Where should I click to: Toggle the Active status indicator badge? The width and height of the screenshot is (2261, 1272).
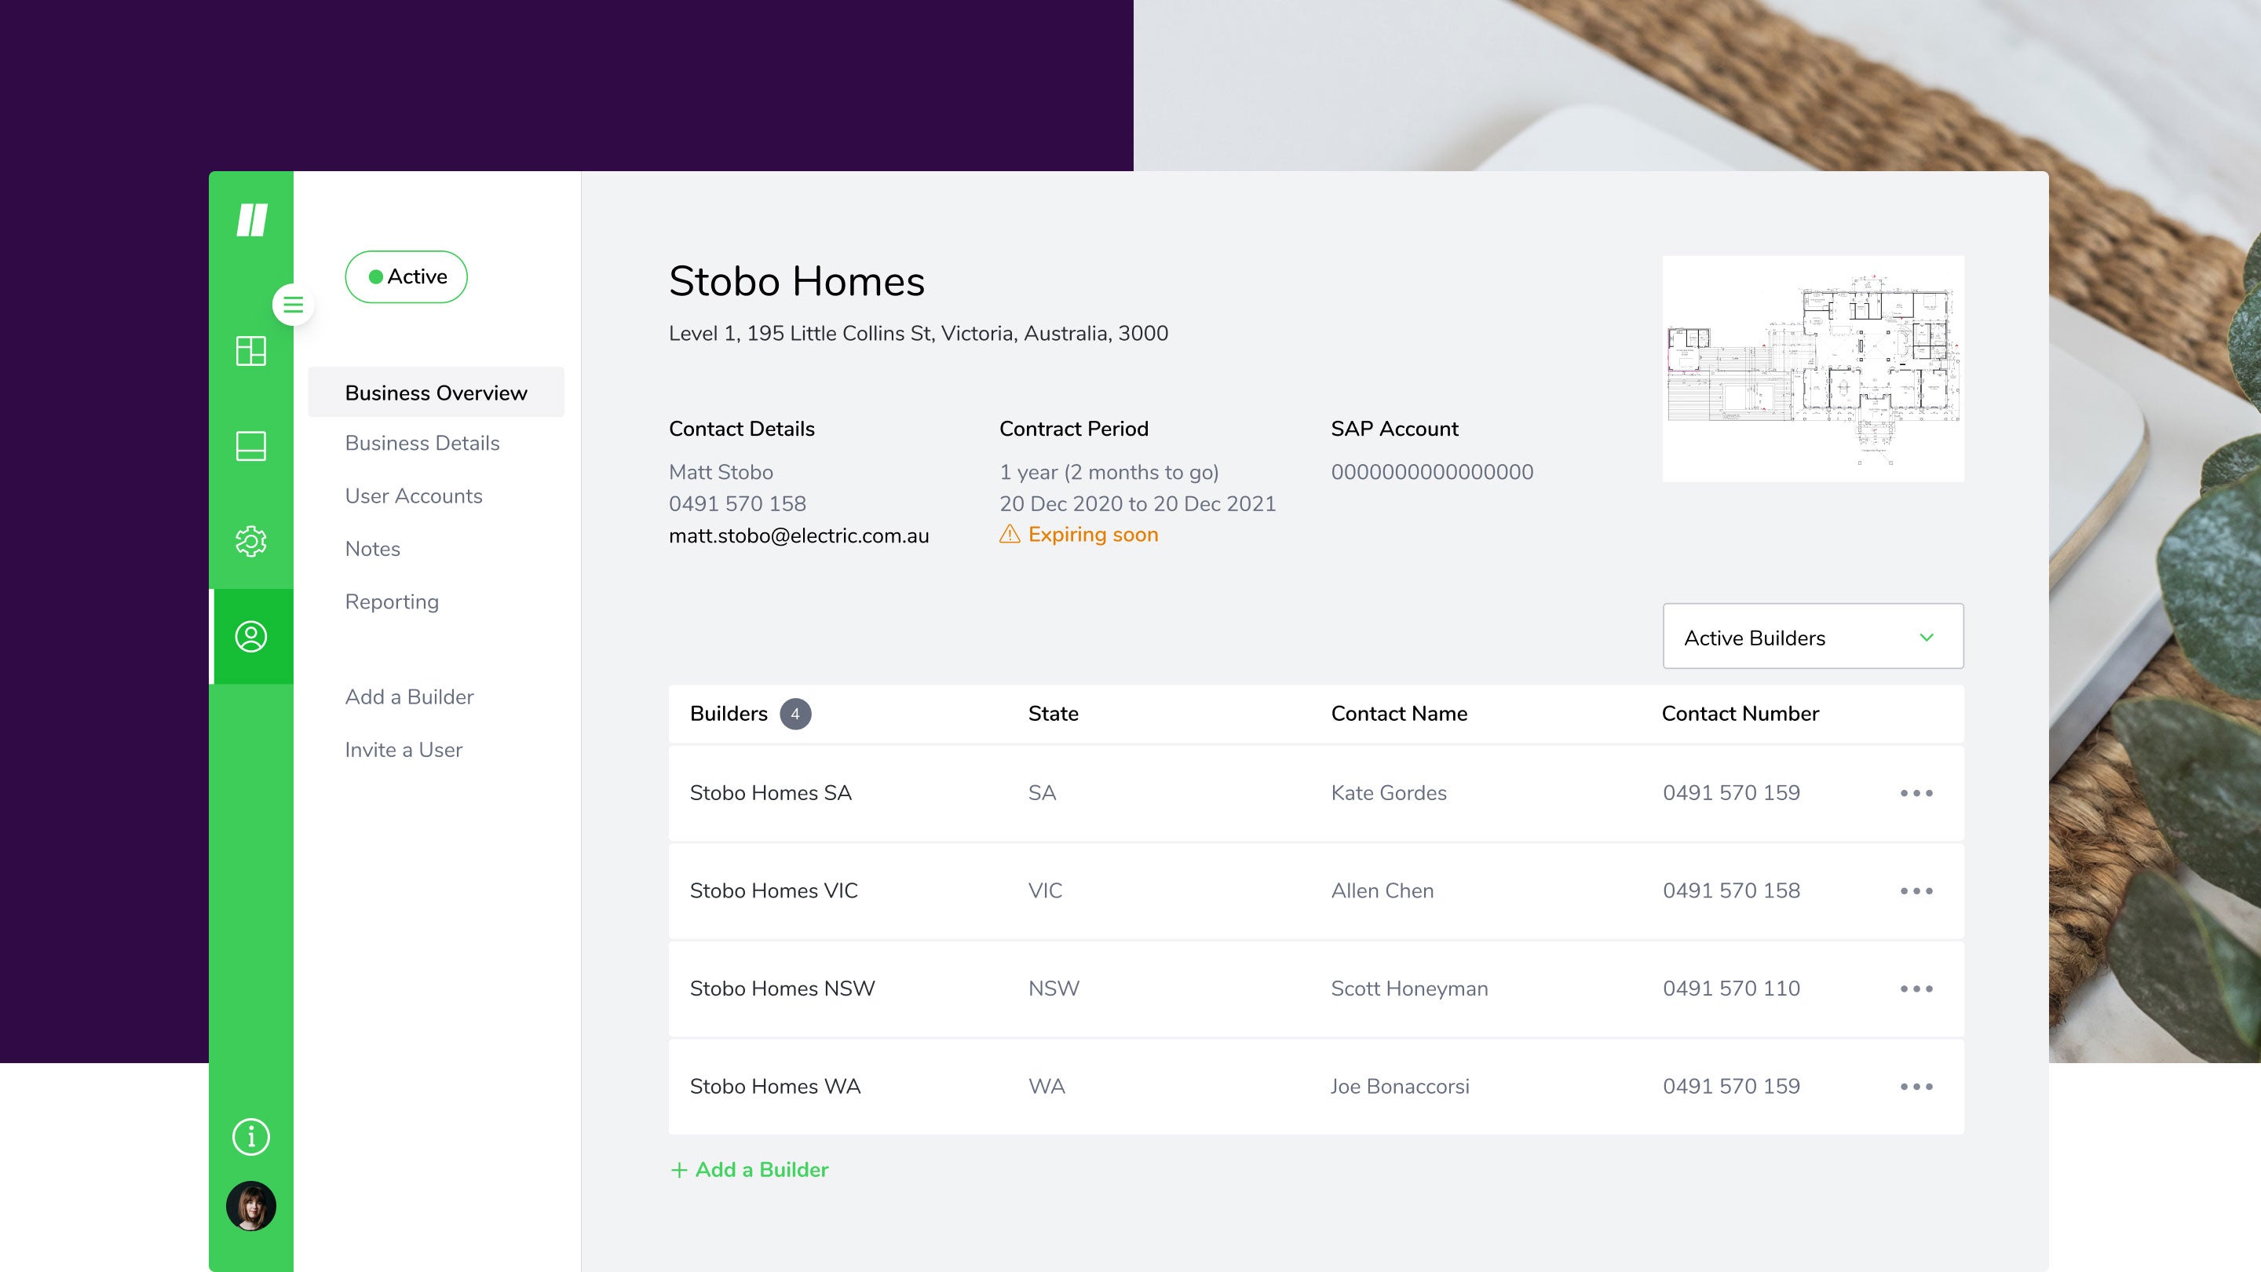tap(405, 276)
